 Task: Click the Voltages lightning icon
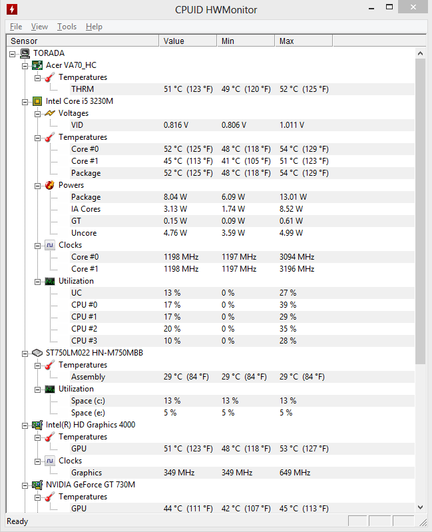tap(50, 113)
